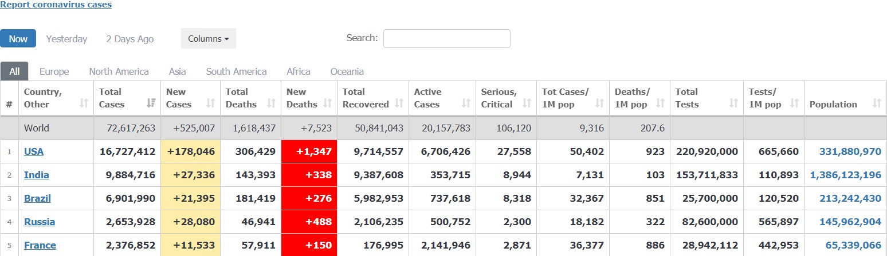Open the South America tab

[236, 71]
